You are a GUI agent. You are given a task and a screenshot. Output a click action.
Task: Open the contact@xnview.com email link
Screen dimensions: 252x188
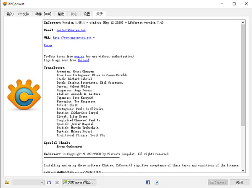coord(71,30)
